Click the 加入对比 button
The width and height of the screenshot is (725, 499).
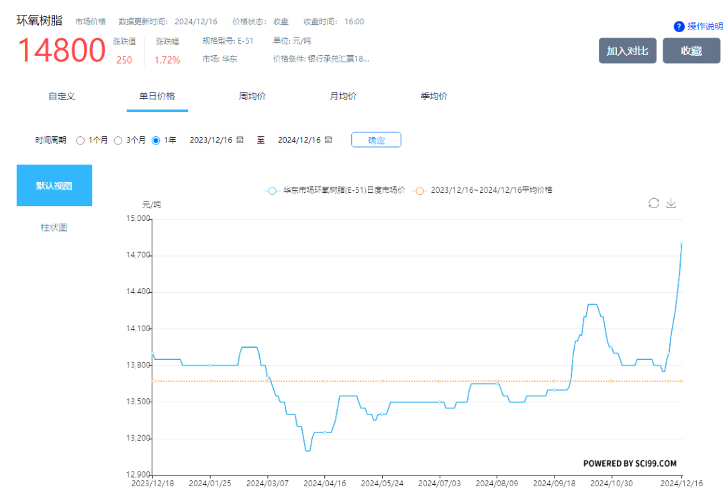628,51
